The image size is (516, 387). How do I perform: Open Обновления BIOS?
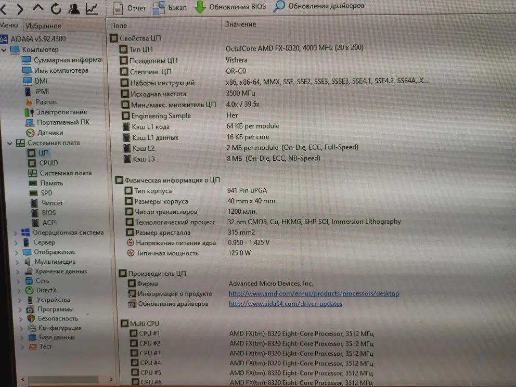click(x=230, y=7)
